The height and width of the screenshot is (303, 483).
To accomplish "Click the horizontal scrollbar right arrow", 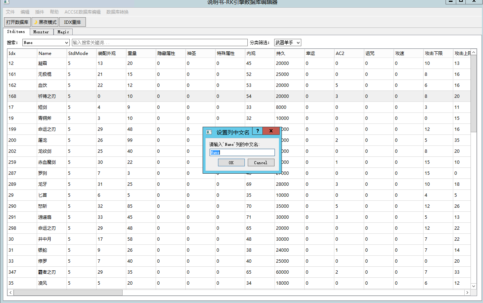I will click(467, 292).
